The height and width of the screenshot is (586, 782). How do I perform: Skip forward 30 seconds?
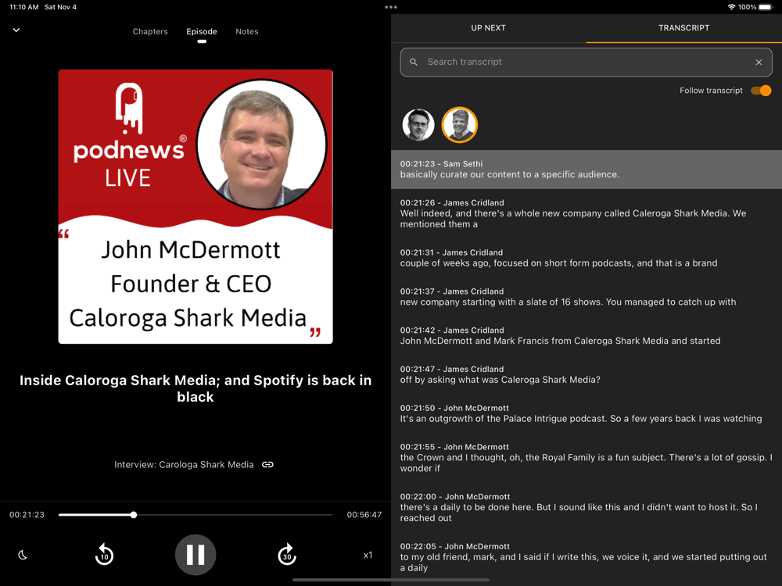(287, 555)
